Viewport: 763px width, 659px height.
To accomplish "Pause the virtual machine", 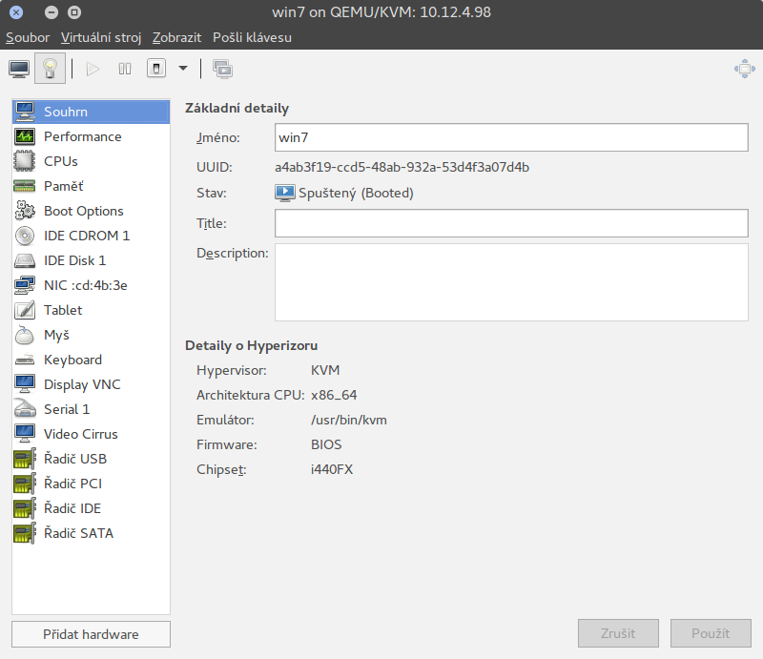I will pyautogui.click(x=124, y=69).
